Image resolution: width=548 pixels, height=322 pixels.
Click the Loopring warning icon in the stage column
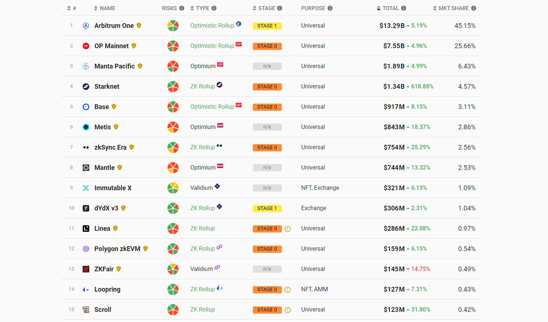click(288, 290)
